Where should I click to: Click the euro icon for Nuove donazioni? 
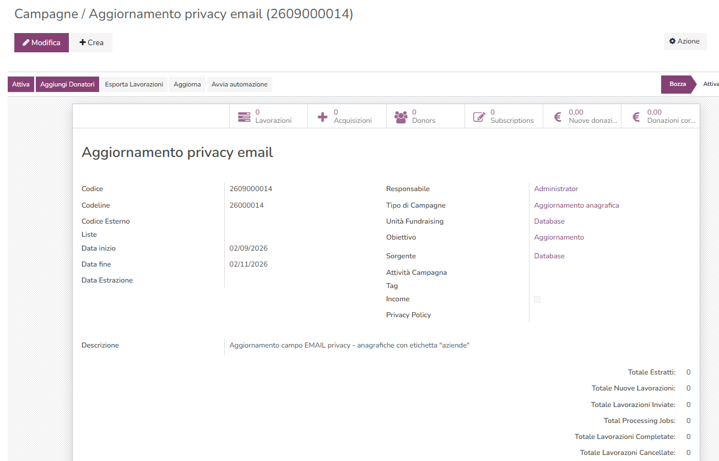558,117
